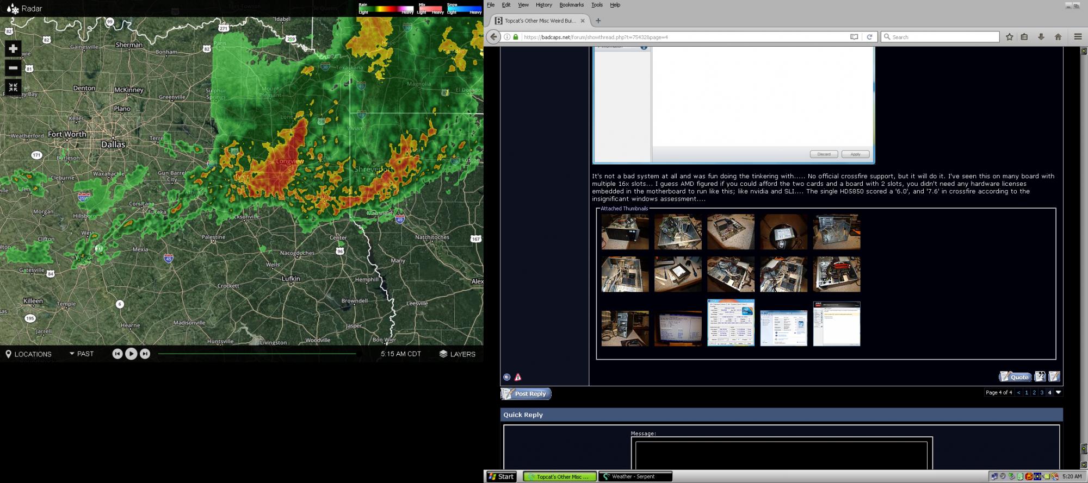1088x483 pixels.
Task: Go to Firefox home page
Action: (x=1058, y=37)
